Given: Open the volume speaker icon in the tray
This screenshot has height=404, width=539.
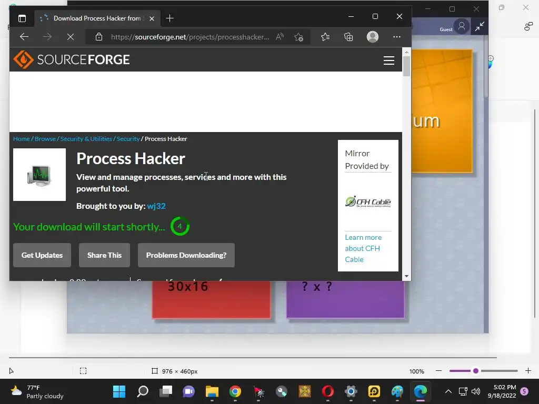Looking at the screenshot, I should pyautogui.click(x=476, y=391).
